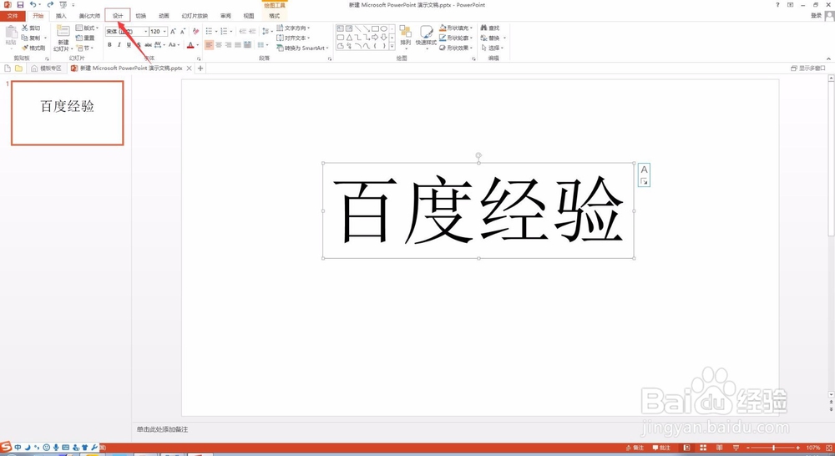Align text left in paragraph group

tap(209, 45)
